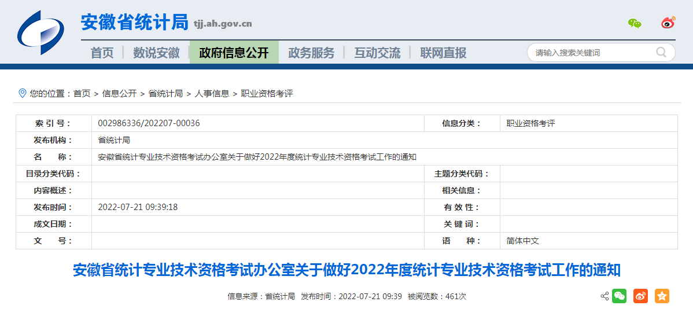Image resolution: width=693 pixels, height=309 pixels.
Task: Open the WeChat icon in header
Action: coord(635,24)
